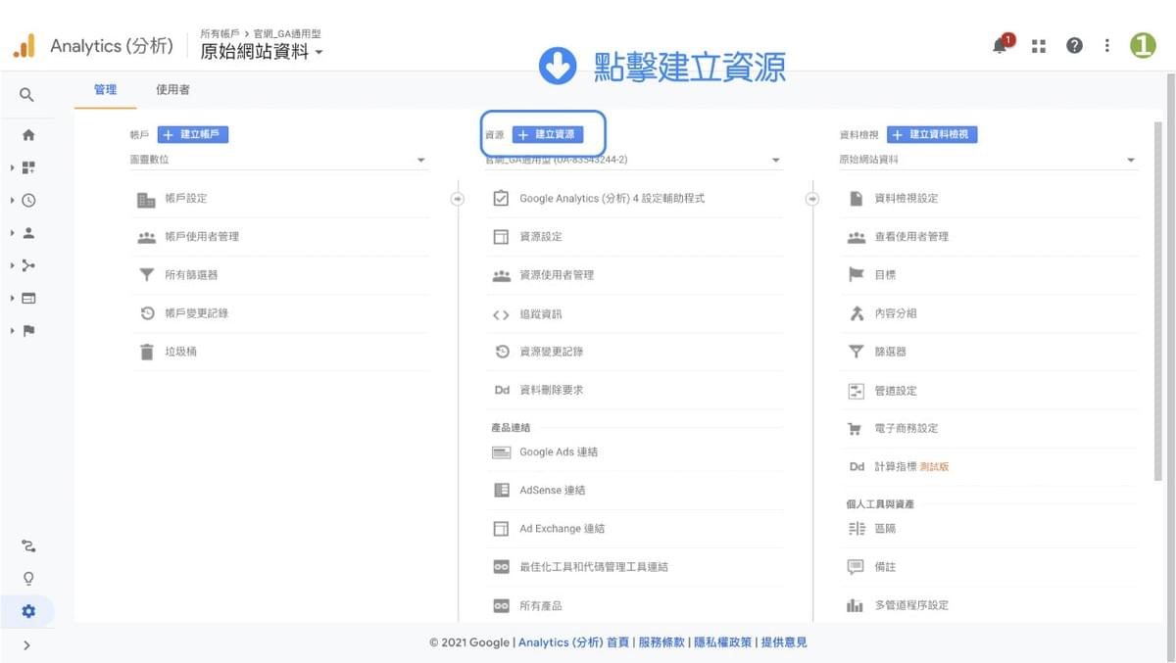Image resolution: width=1176 pixels, height=663 pixels.
Task: Open the Google apps grid icon
Action: point(1039,46)
